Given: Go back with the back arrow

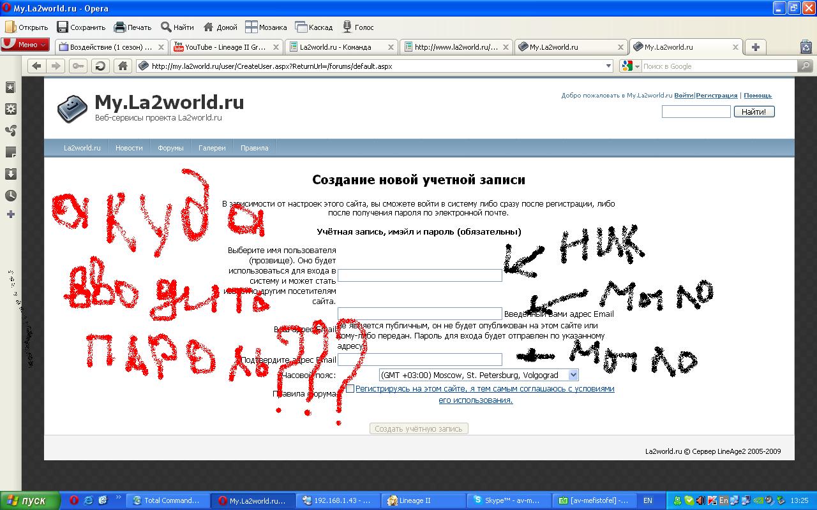Looking at the screenshot, I should click(x=36, y=66).
